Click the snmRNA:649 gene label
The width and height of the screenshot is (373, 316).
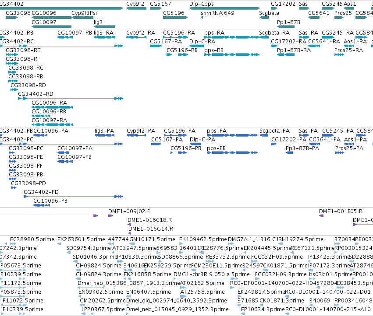tap(217, 13)
